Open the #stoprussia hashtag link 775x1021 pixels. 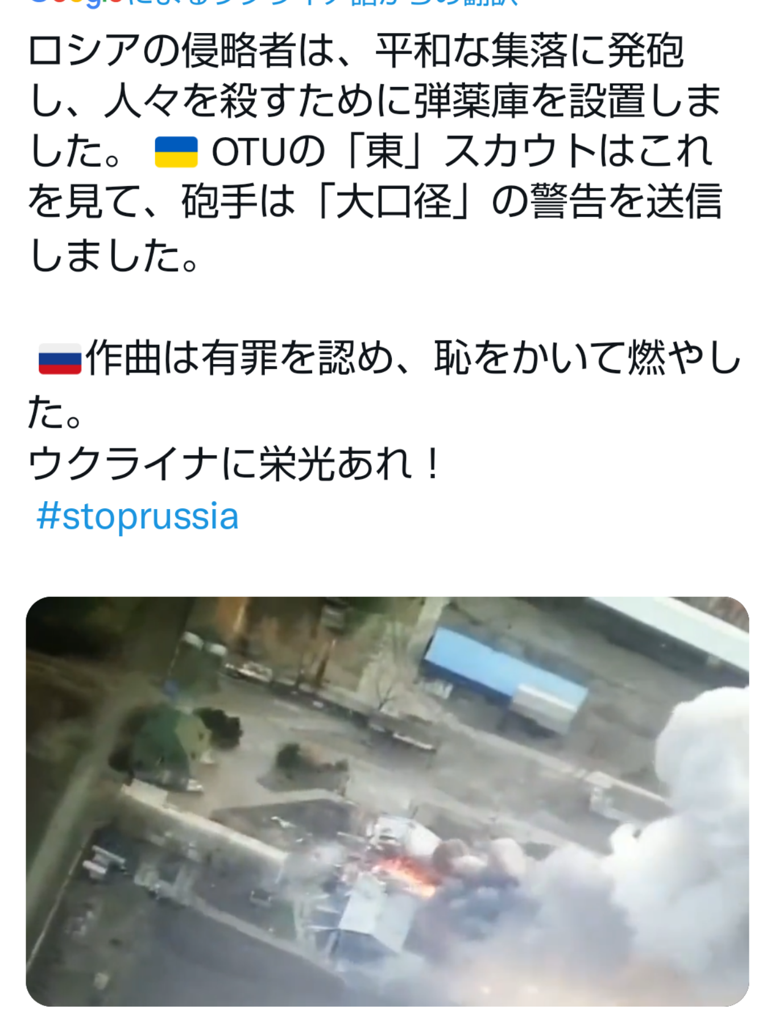[x=137, y=516]
